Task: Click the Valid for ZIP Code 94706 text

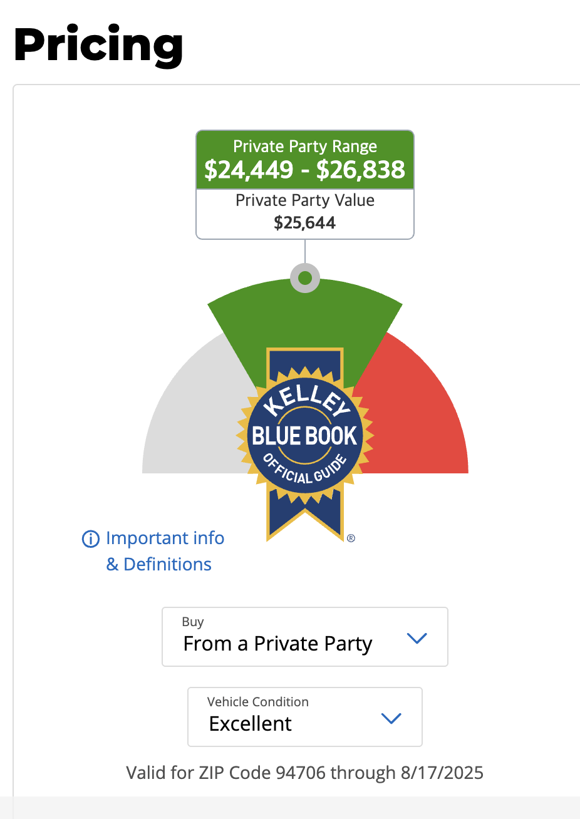Action: coord(305,772)
